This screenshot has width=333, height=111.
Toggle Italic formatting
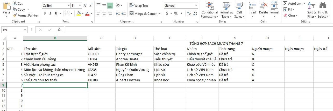[50, 13]
